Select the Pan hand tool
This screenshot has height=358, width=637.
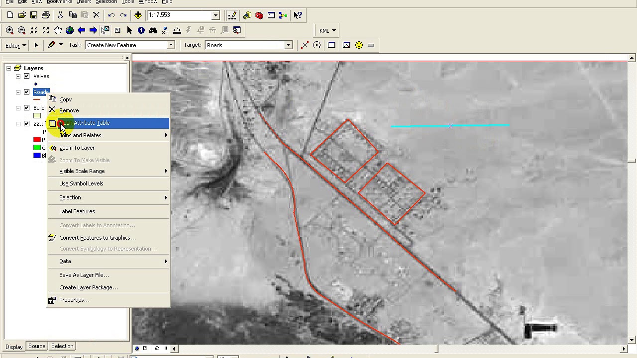tap(58, 30)
